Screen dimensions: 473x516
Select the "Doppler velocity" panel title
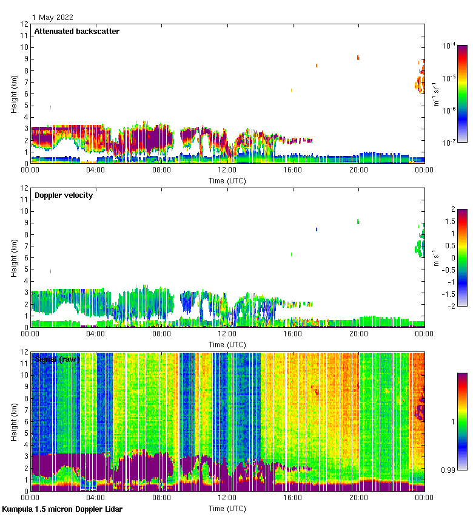[64, 195]
